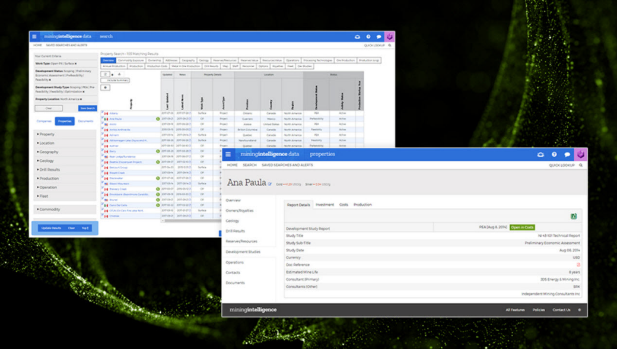This screenshot has width=617, height=349.
Task: Click purple user avatar in properties window
Action: point(581,154)
